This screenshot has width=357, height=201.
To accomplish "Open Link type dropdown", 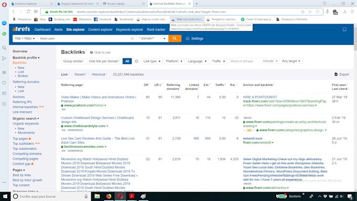I will [152, 61].
